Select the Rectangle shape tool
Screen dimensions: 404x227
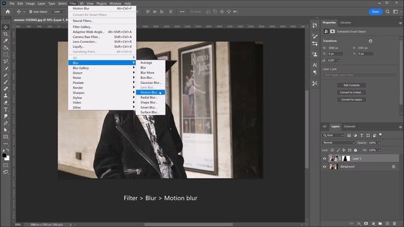[6, 137]
